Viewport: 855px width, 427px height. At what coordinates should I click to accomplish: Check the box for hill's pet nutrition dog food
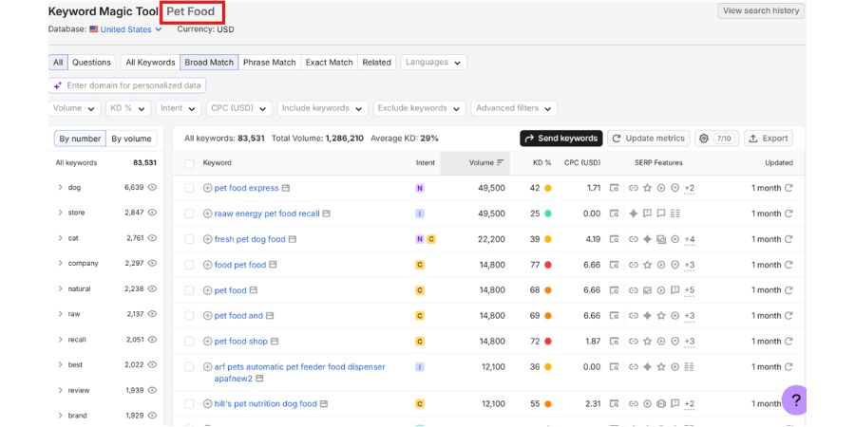click(x=189, y=403)
